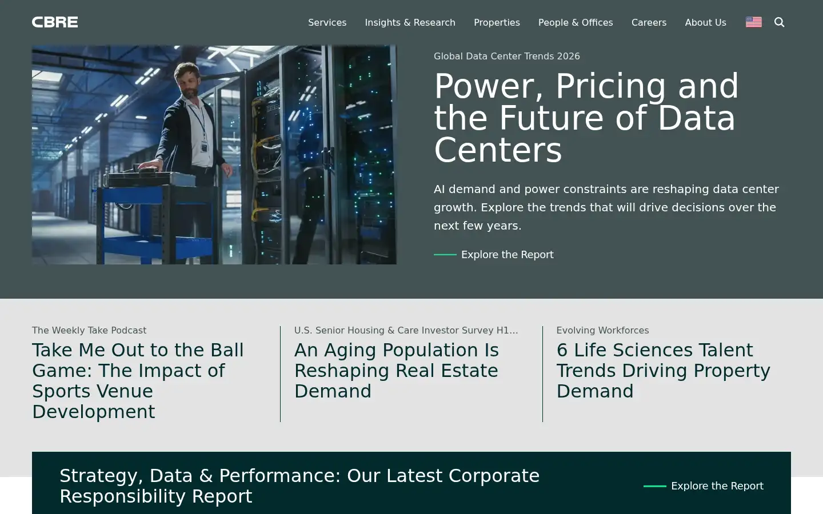Open the People & Offices menu
The width and height of the screenshot is (823, 514).
[x=576, y=22]
